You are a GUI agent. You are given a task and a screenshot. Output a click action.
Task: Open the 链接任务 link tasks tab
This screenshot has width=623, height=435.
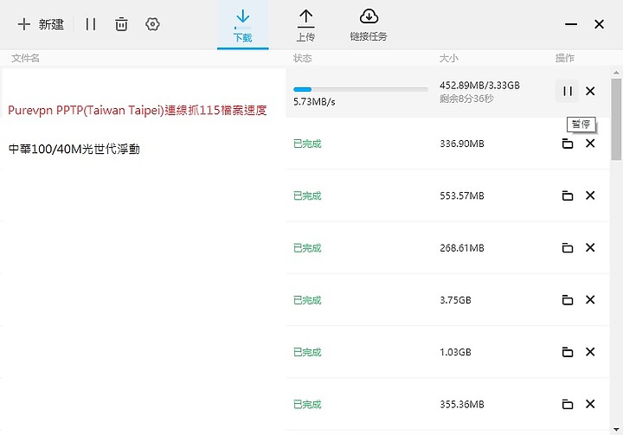tap(369, 26)
